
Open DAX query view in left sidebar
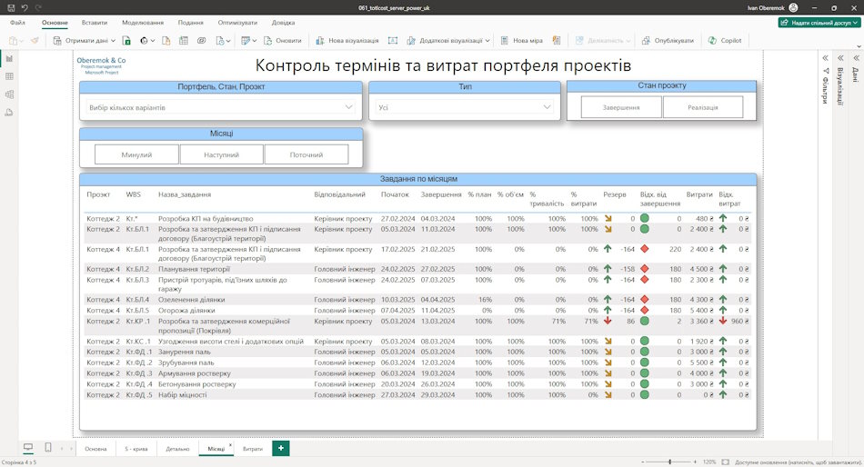[x=9, y=113]
